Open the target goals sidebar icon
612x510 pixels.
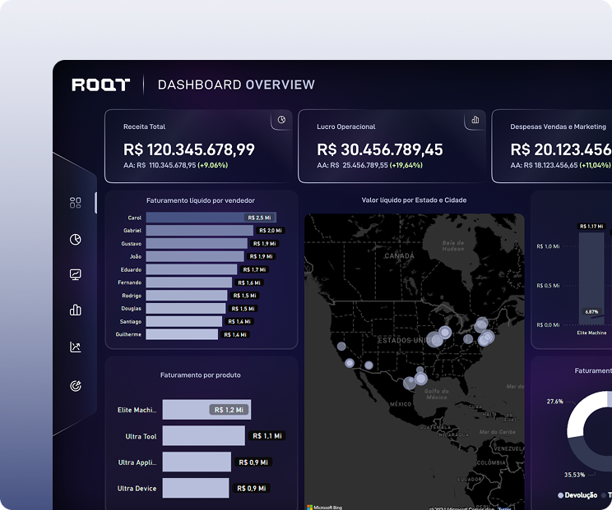click(76, 386)
